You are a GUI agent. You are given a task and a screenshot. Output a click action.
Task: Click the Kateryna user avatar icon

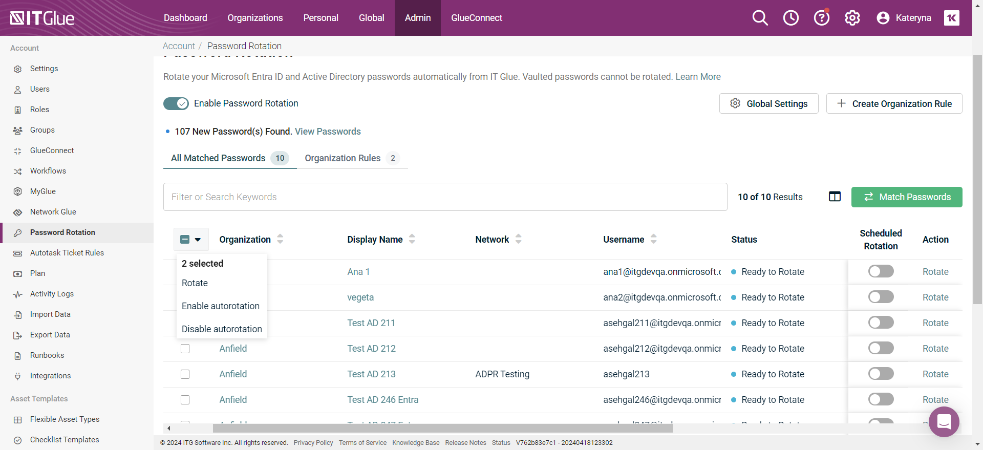(x=883, y=18)
